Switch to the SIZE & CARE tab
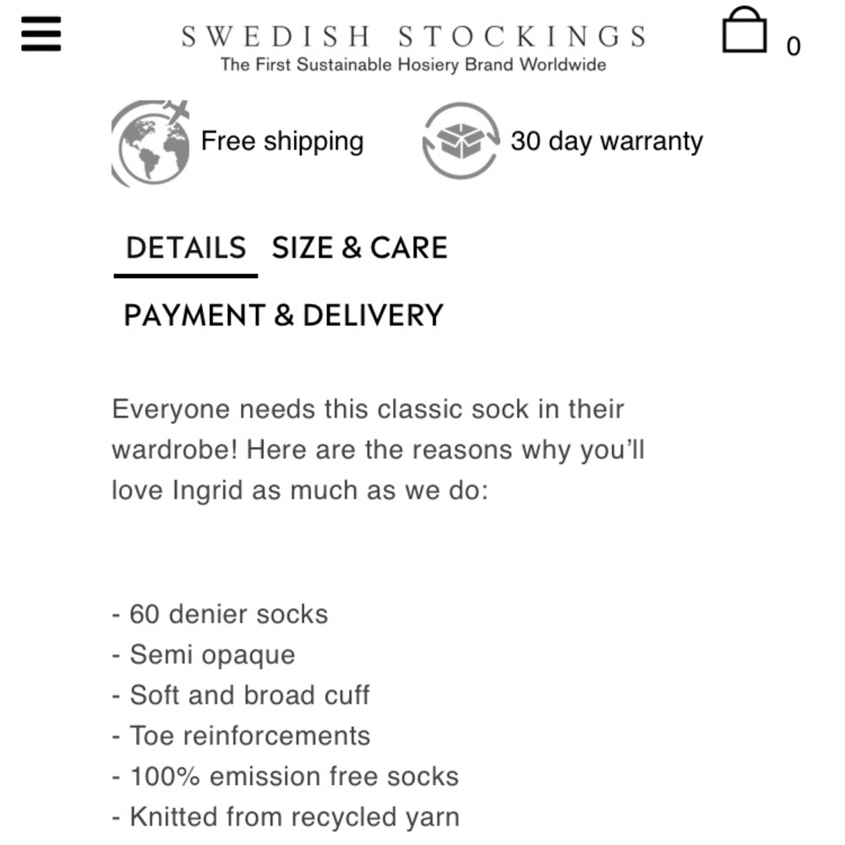 [x=359, y=248]
